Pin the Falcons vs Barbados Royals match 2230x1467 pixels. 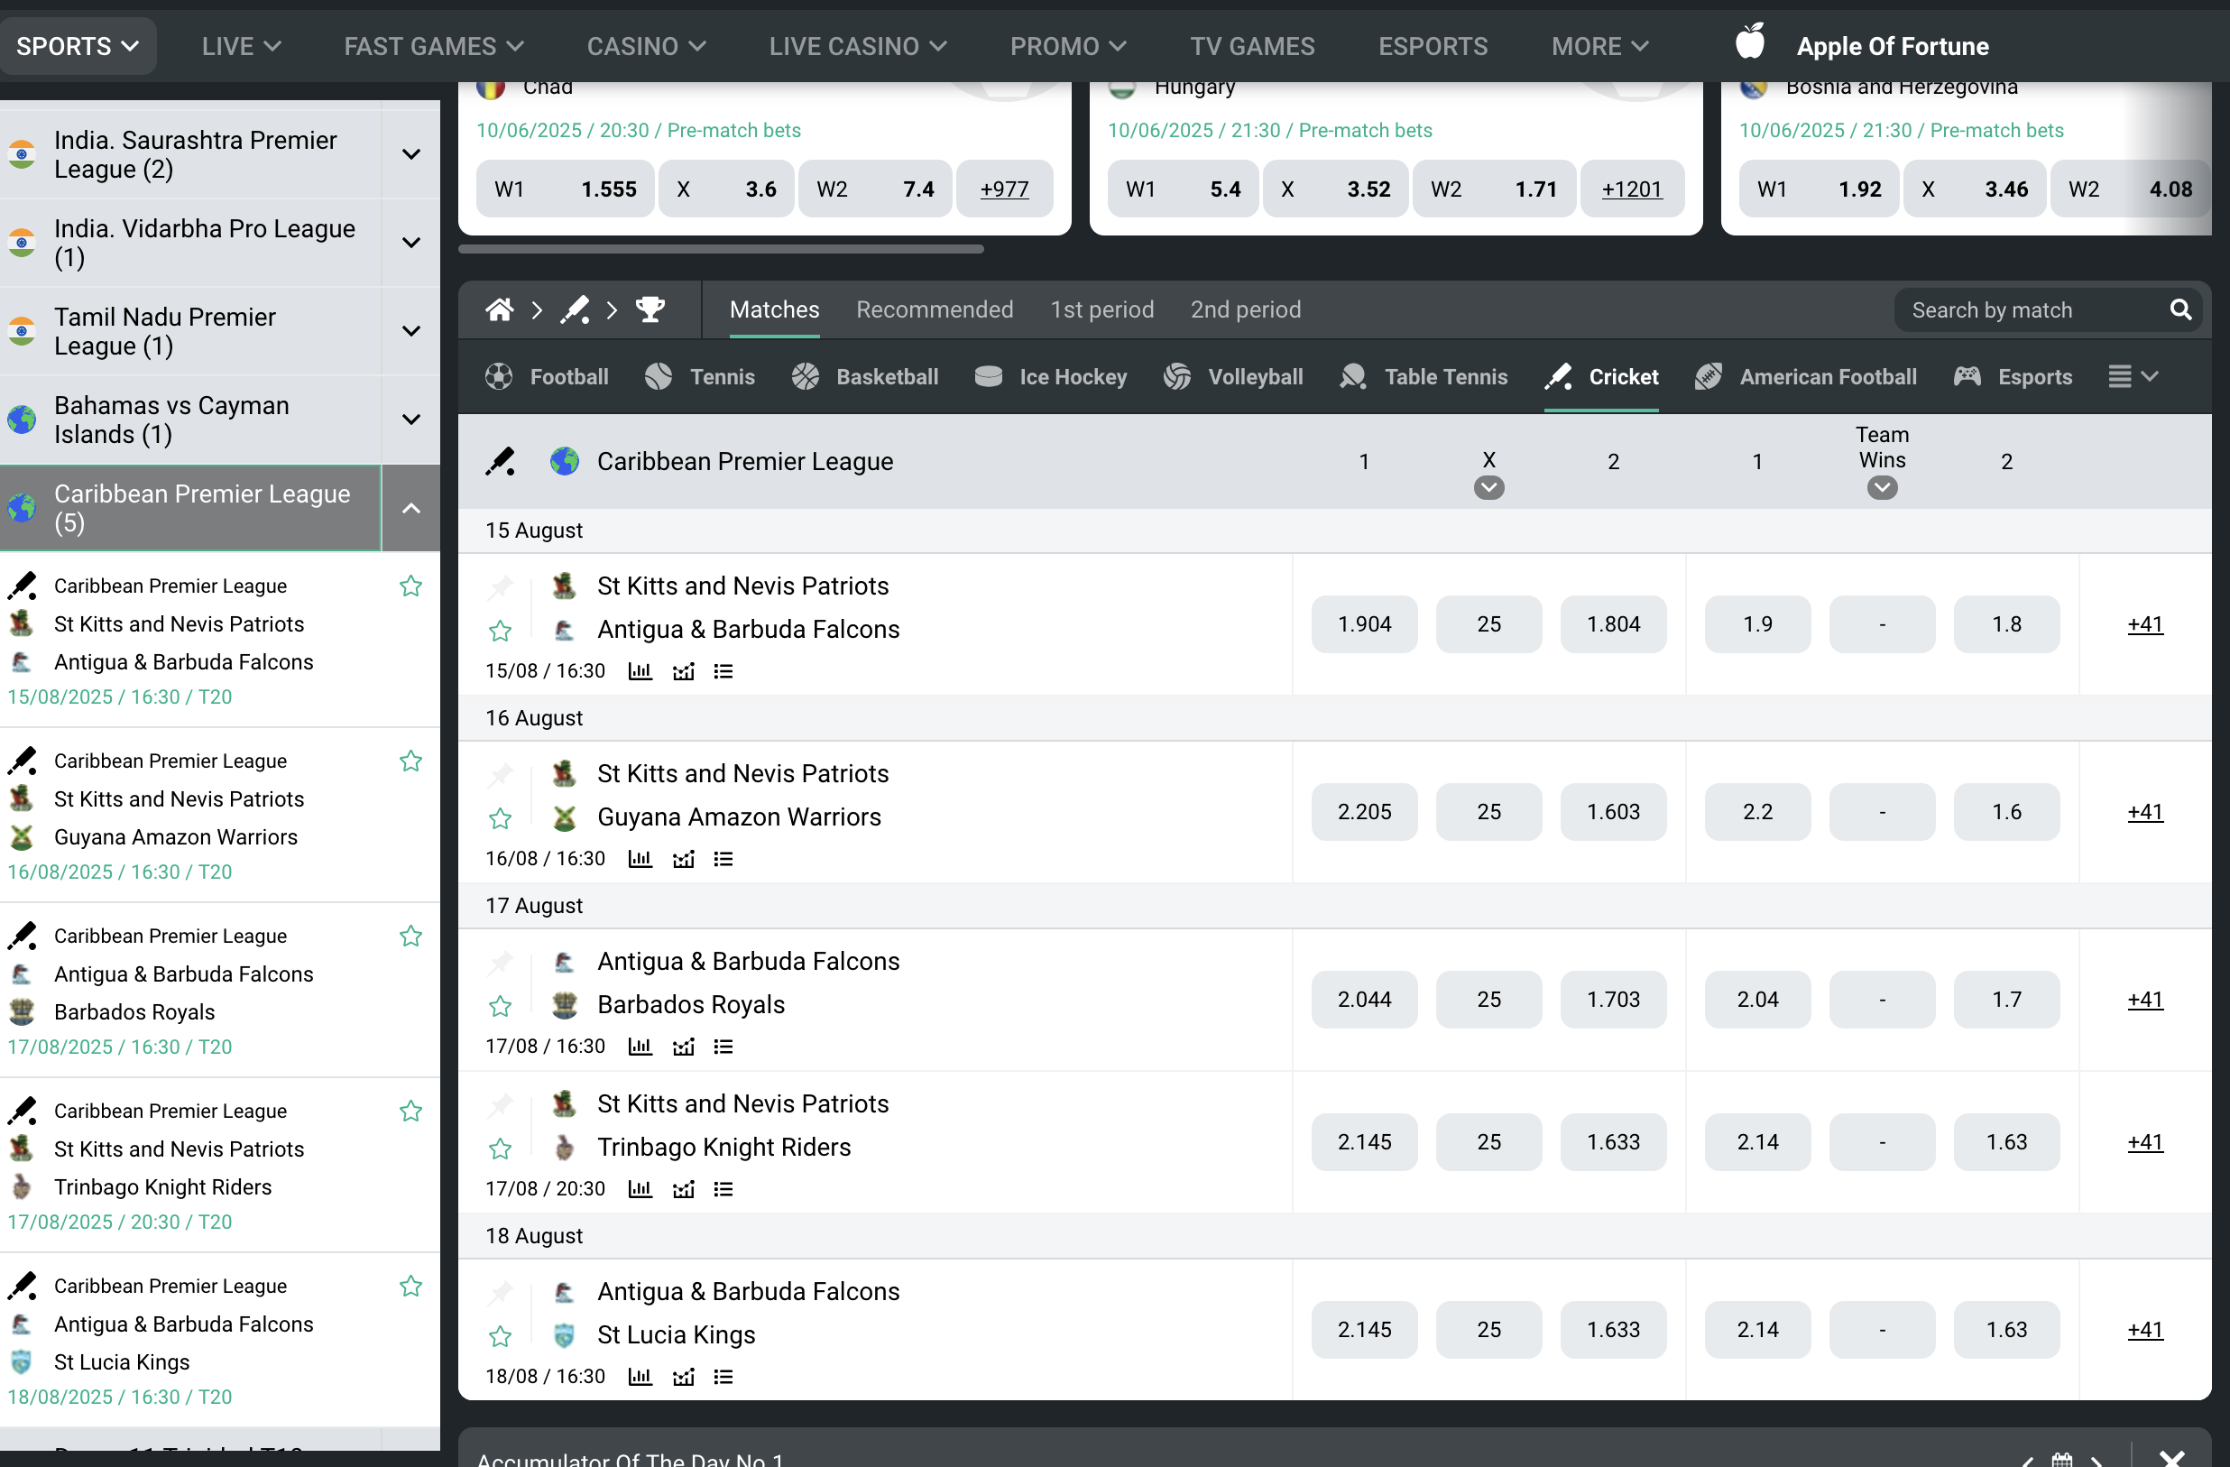(x=501, y=962)
